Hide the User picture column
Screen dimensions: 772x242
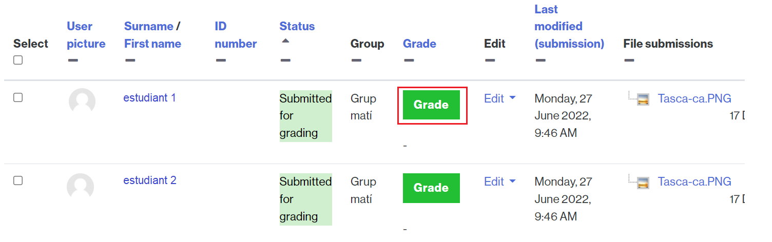(73, 60)
